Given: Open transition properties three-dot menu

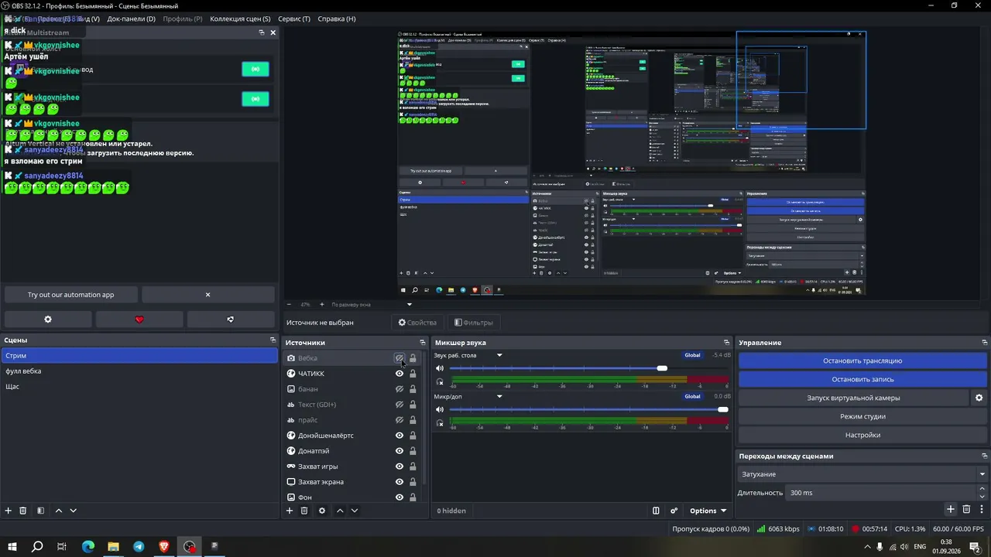Looking at the screenshot, I should [x=982, y=509].
